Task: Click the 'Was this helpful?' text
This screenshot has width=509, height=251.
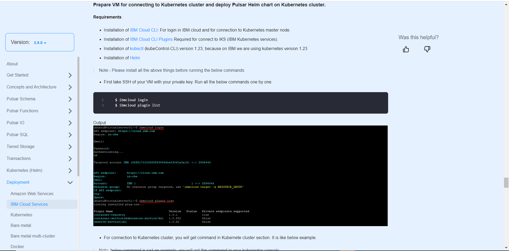Action: 419,37
